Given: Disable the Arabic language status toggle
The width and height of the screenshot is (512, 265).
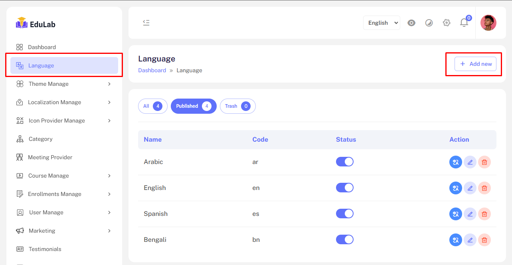Looking at the screenshot, I should 345,162.
